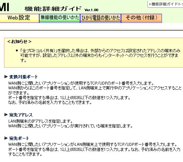This screenshot has width=183, height=162.
Task: Click arrow icon in 機能詳細ガイドトップ button
Action: click(150, 4)
